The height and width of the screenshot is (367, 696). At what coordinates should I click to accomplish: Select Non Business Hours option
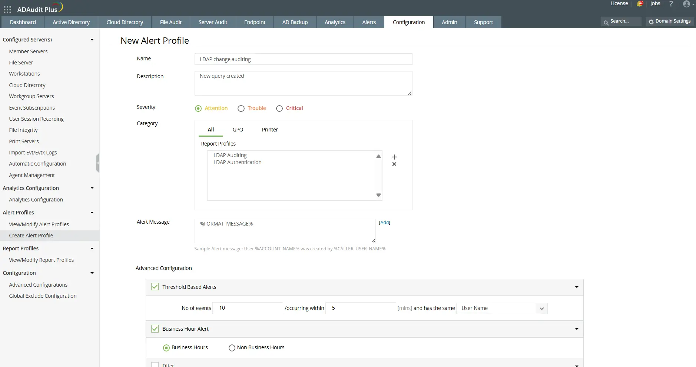[x=231, y=348]
